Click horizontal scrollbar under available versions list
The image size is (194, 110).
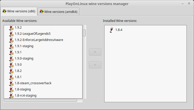pos(40,100)
